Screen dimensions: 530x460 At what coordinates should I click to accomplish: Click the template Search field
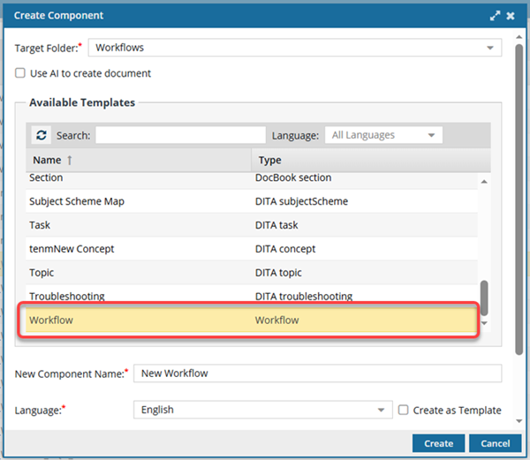click(x=180, y=135)
